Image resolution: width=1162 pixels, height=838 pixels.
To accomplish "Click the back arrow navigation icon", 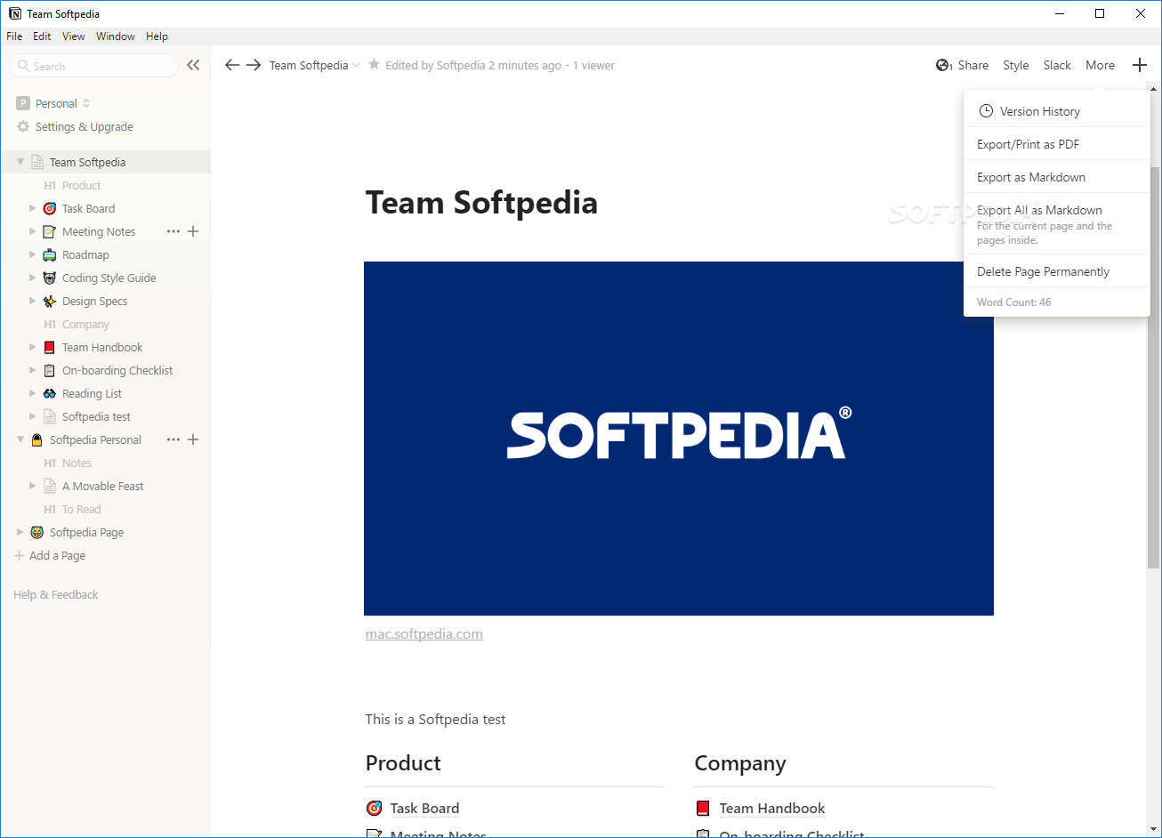I will click(x=232, y=65).
